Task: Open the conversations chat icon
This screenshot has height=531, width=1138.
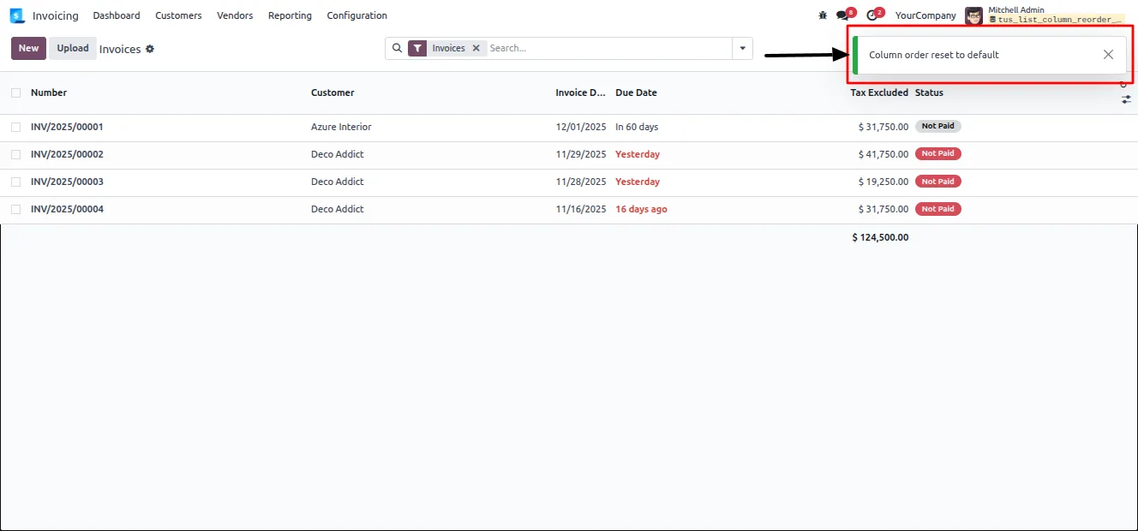Action: [843, 15]
